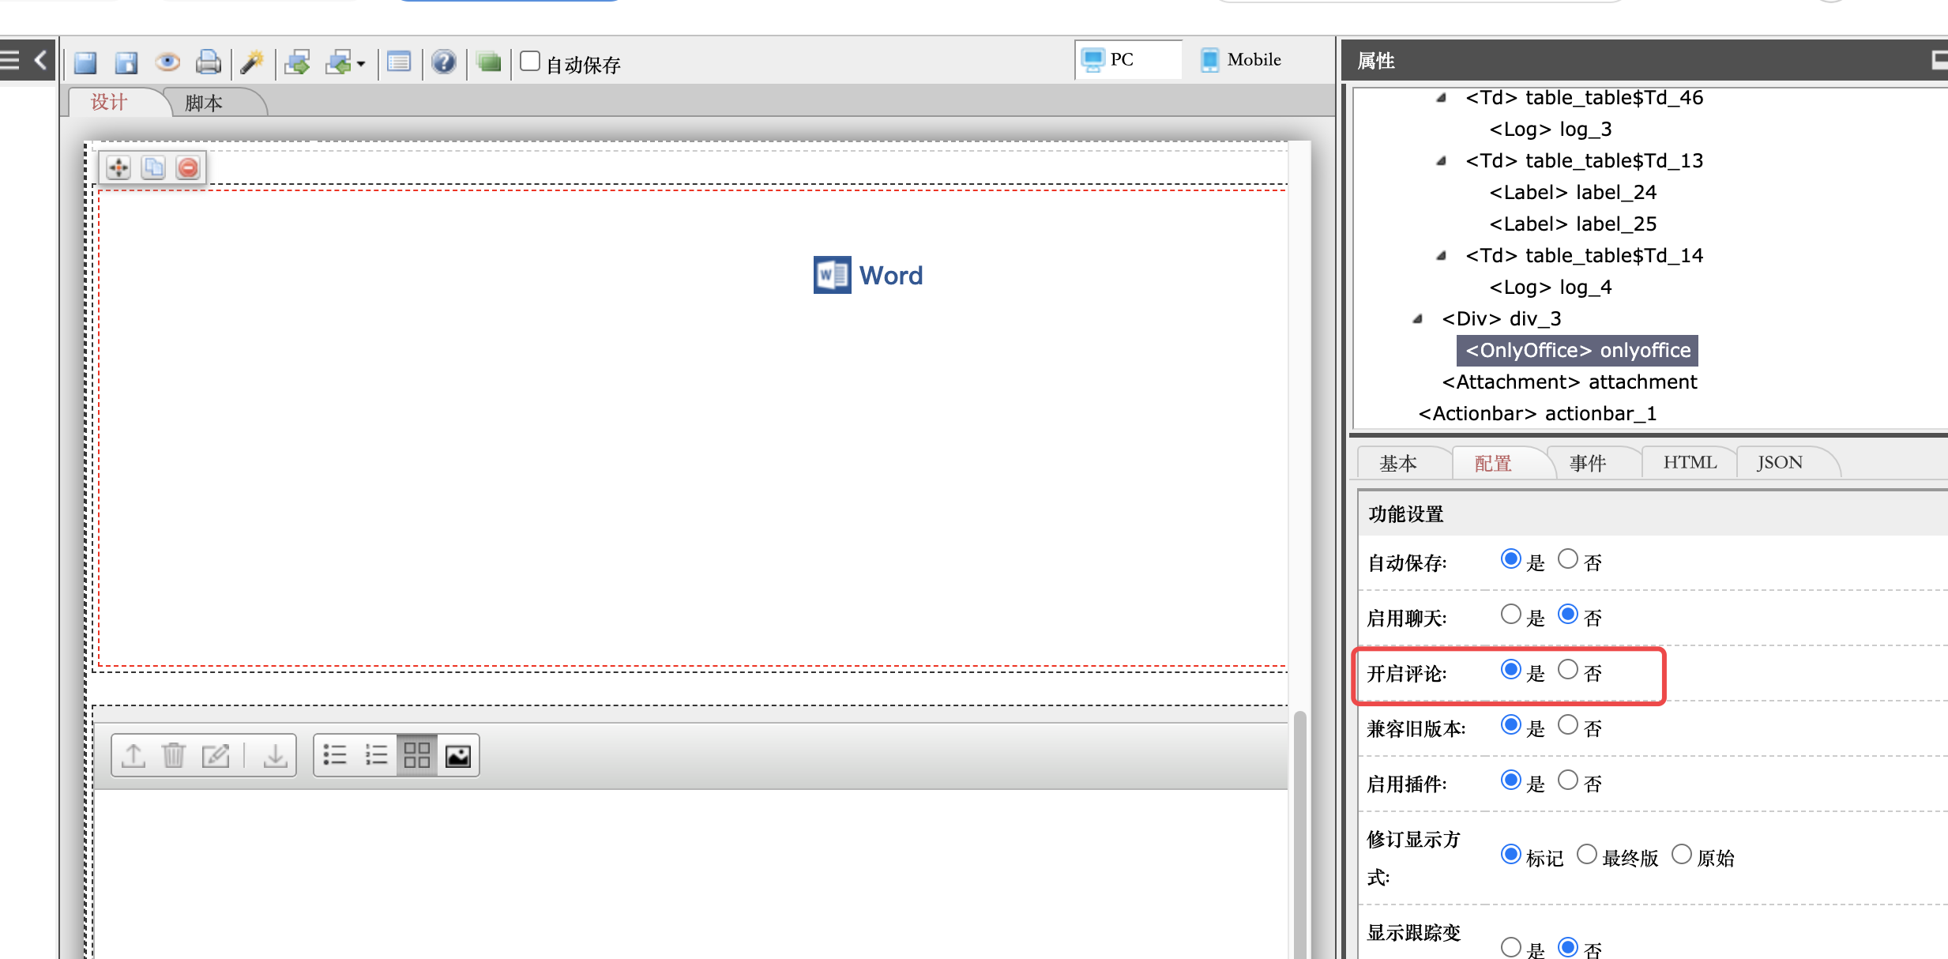The height and width of the screenshot is (959, 1948).
Task: Click the copy icon on component toolbar
Action: click(153, 167)
